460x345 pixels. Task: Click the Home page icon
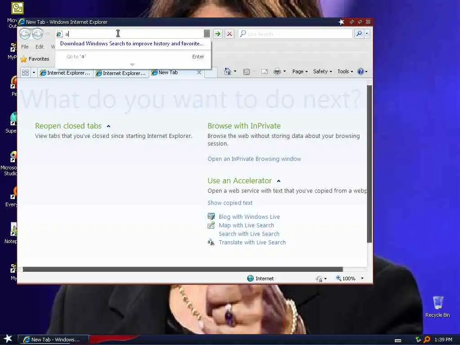tap(227, 71)
